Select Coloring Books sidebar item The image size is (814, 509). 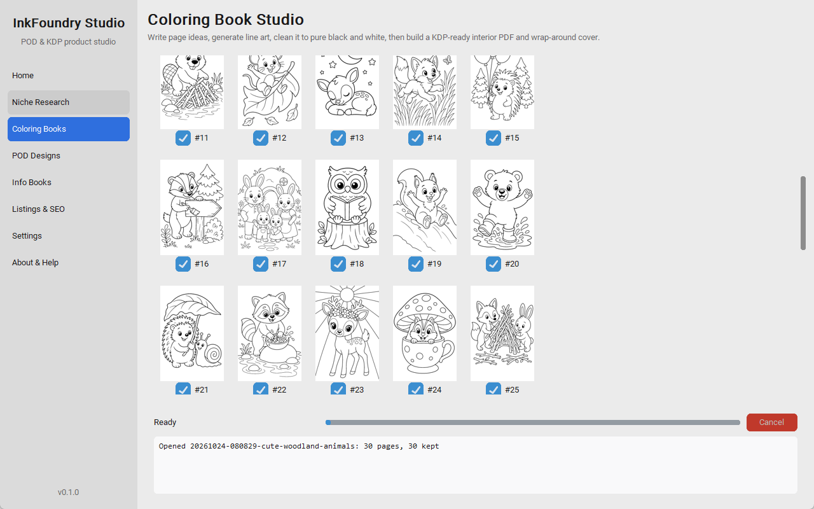tap(69, 129)
